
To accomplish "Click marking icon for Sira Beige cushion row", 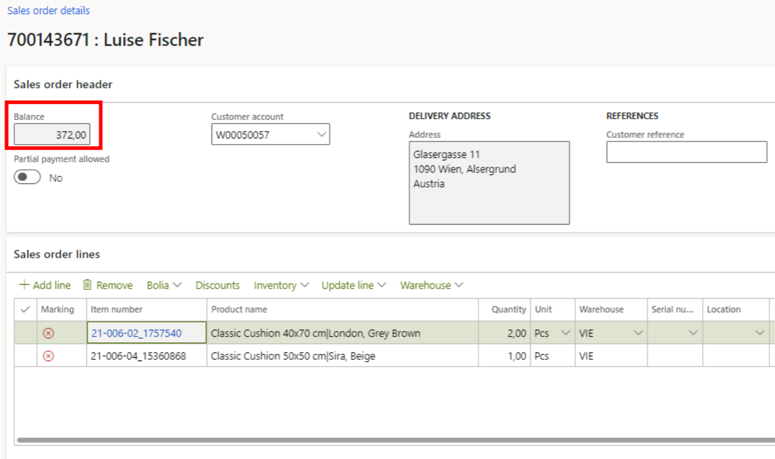I will pyautogui.click(x=48, y=356).
